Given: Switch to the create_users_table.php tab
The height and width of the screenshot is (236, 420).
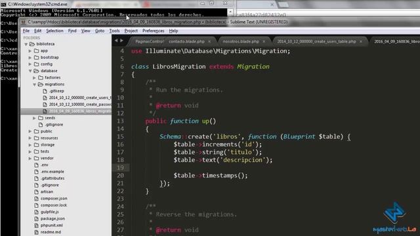Looking at the screenshot, I should tap(316, 41).
